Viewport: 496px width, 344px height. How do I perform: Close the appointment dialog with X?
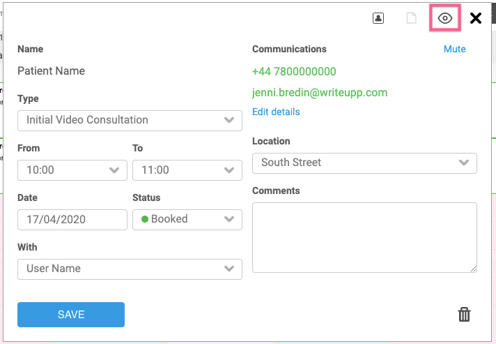tap(475, 18)
